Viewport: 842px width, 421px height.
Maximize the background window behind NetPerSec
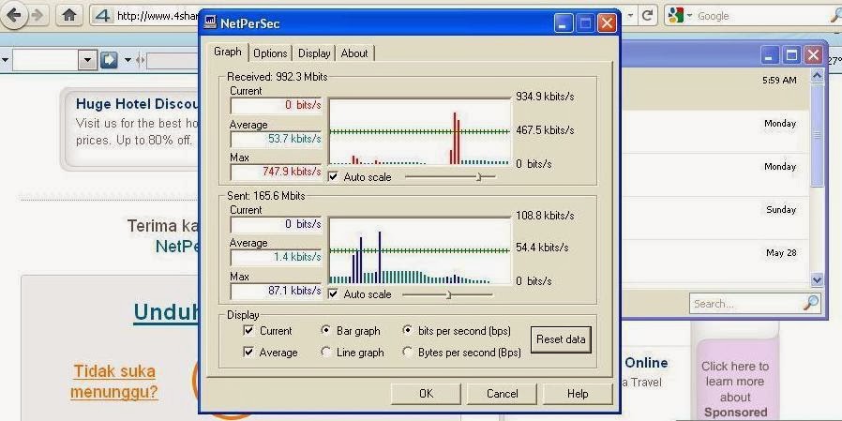coord(791,54)
